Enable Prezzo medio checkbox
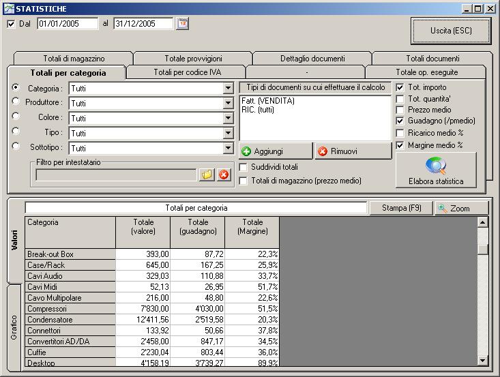Screen dimensions: 500x377 pos(400,110)
